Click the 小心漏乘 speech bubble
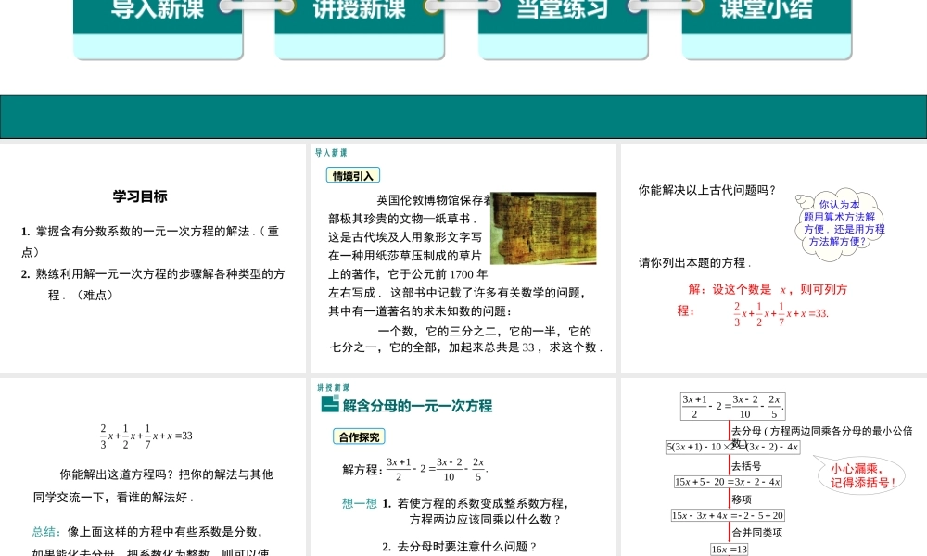The height and width of the screenshot is (556, 927). pos(861,475)
